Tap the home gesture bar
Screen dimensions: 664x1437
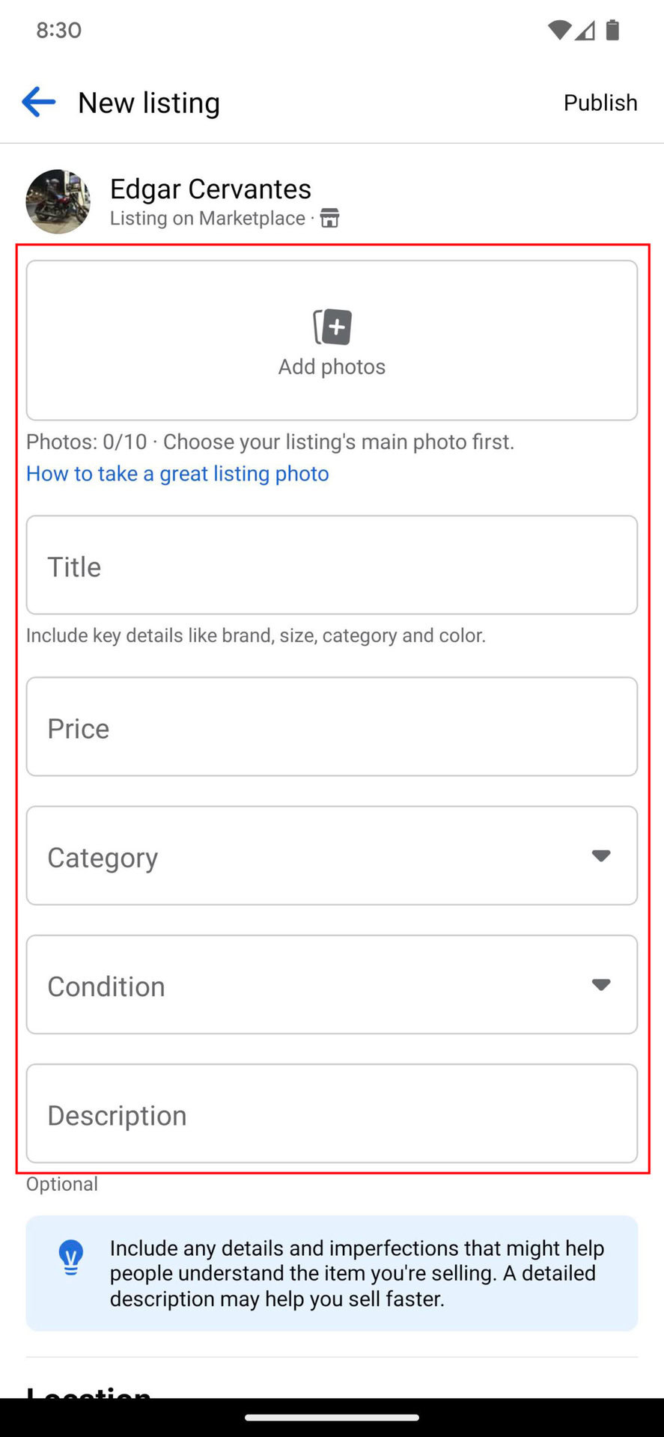click(x=332, y=1417)
